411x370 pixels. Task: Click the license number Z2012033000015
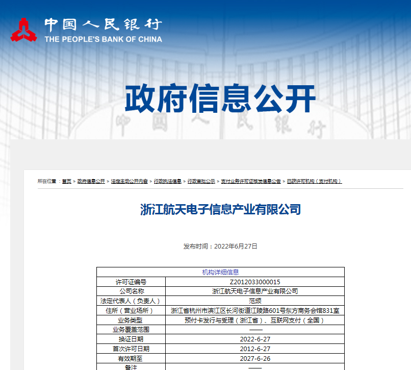(255, 282)
